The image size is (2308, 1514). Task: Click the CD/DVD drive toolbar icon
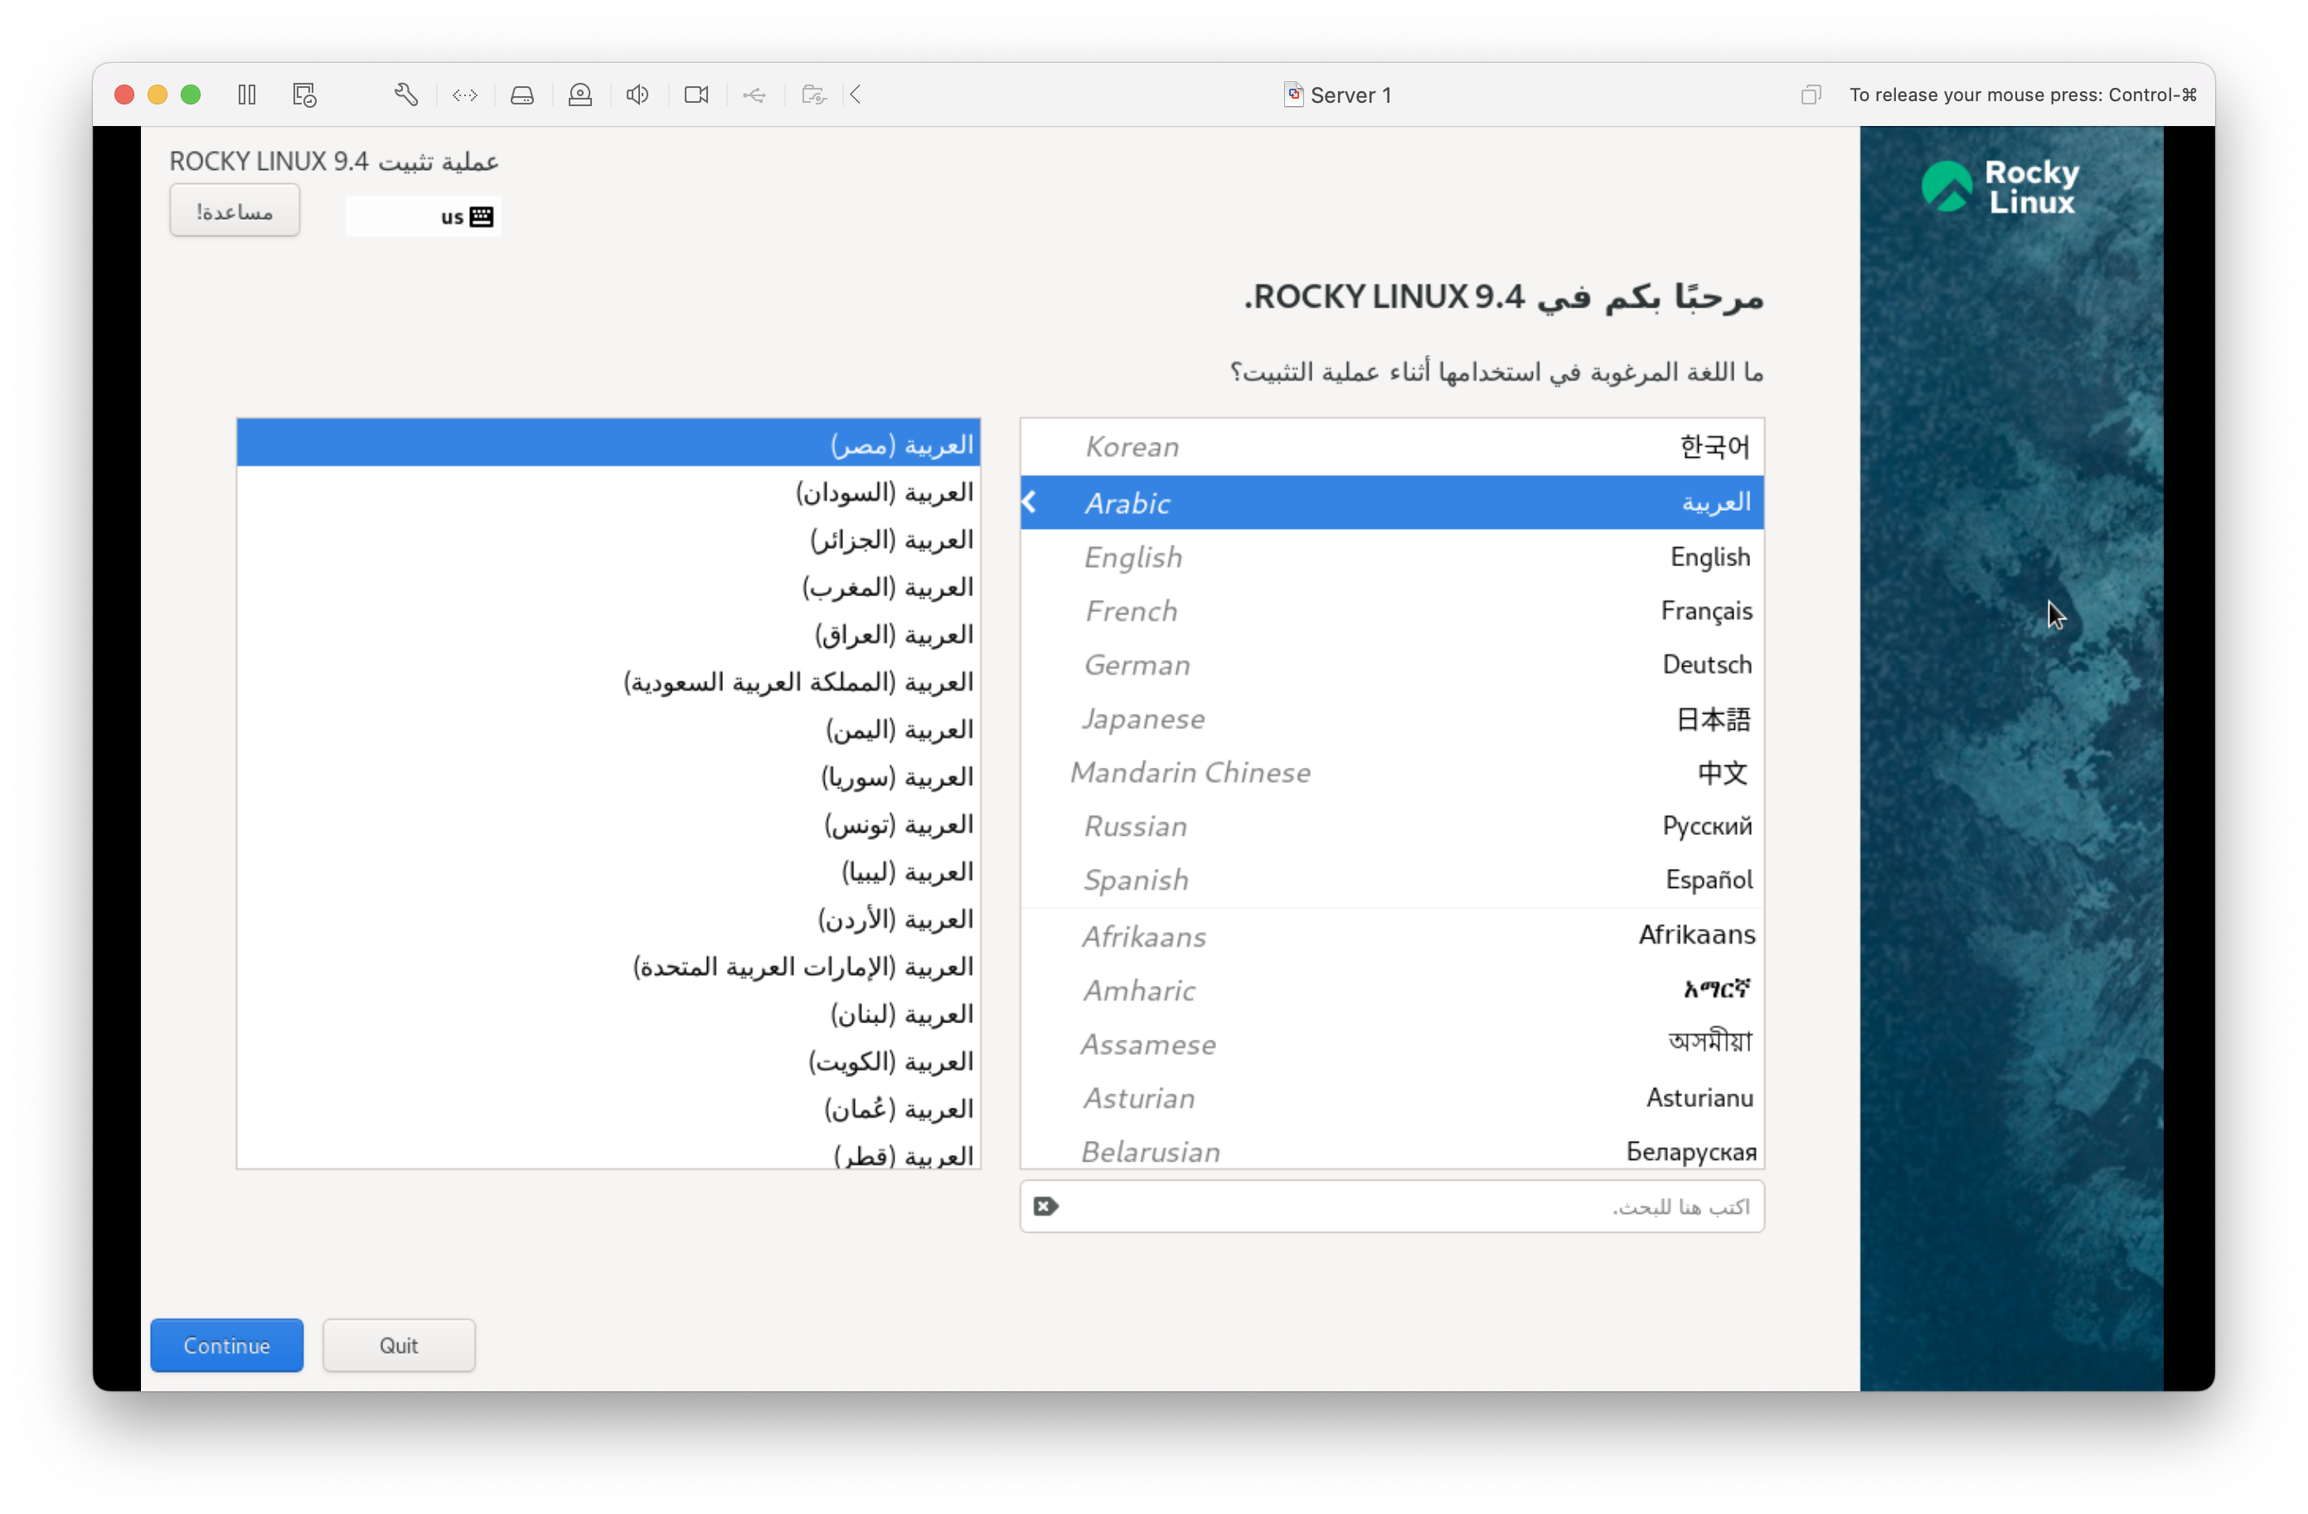[x=580, y=94]
